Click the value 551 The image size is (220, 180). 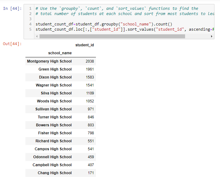pyautogui.click(x=91, y=141)
